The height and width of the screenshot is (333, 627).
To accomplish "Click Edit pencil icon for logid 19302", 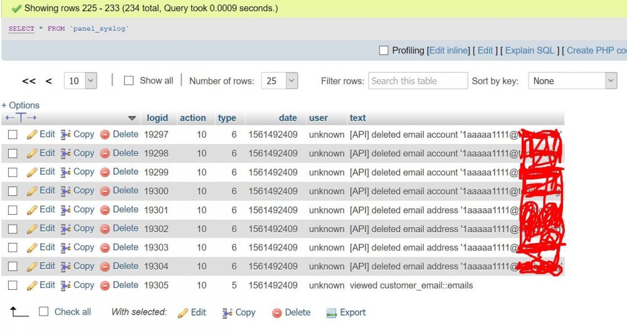I will 32,229.
